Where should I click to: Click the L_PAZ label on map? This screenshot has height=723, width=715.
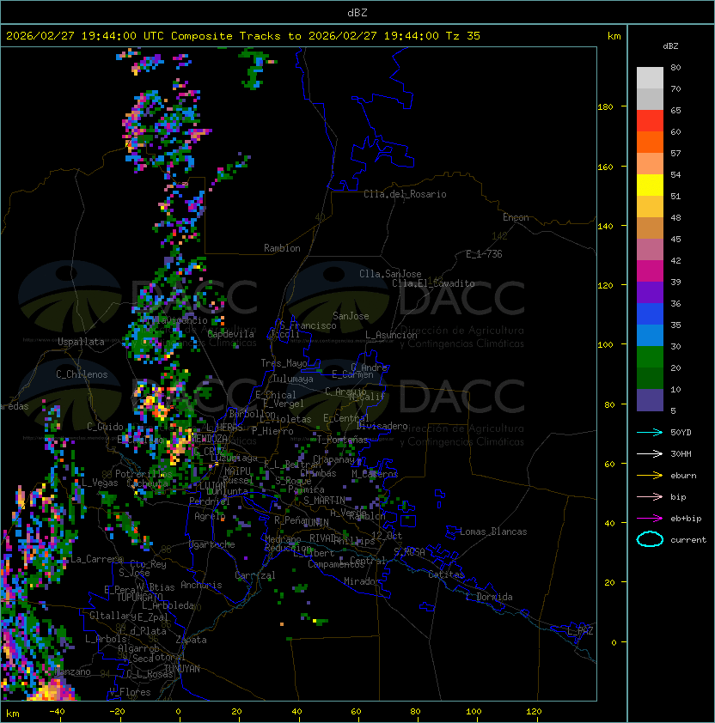(x=580, y=631)
